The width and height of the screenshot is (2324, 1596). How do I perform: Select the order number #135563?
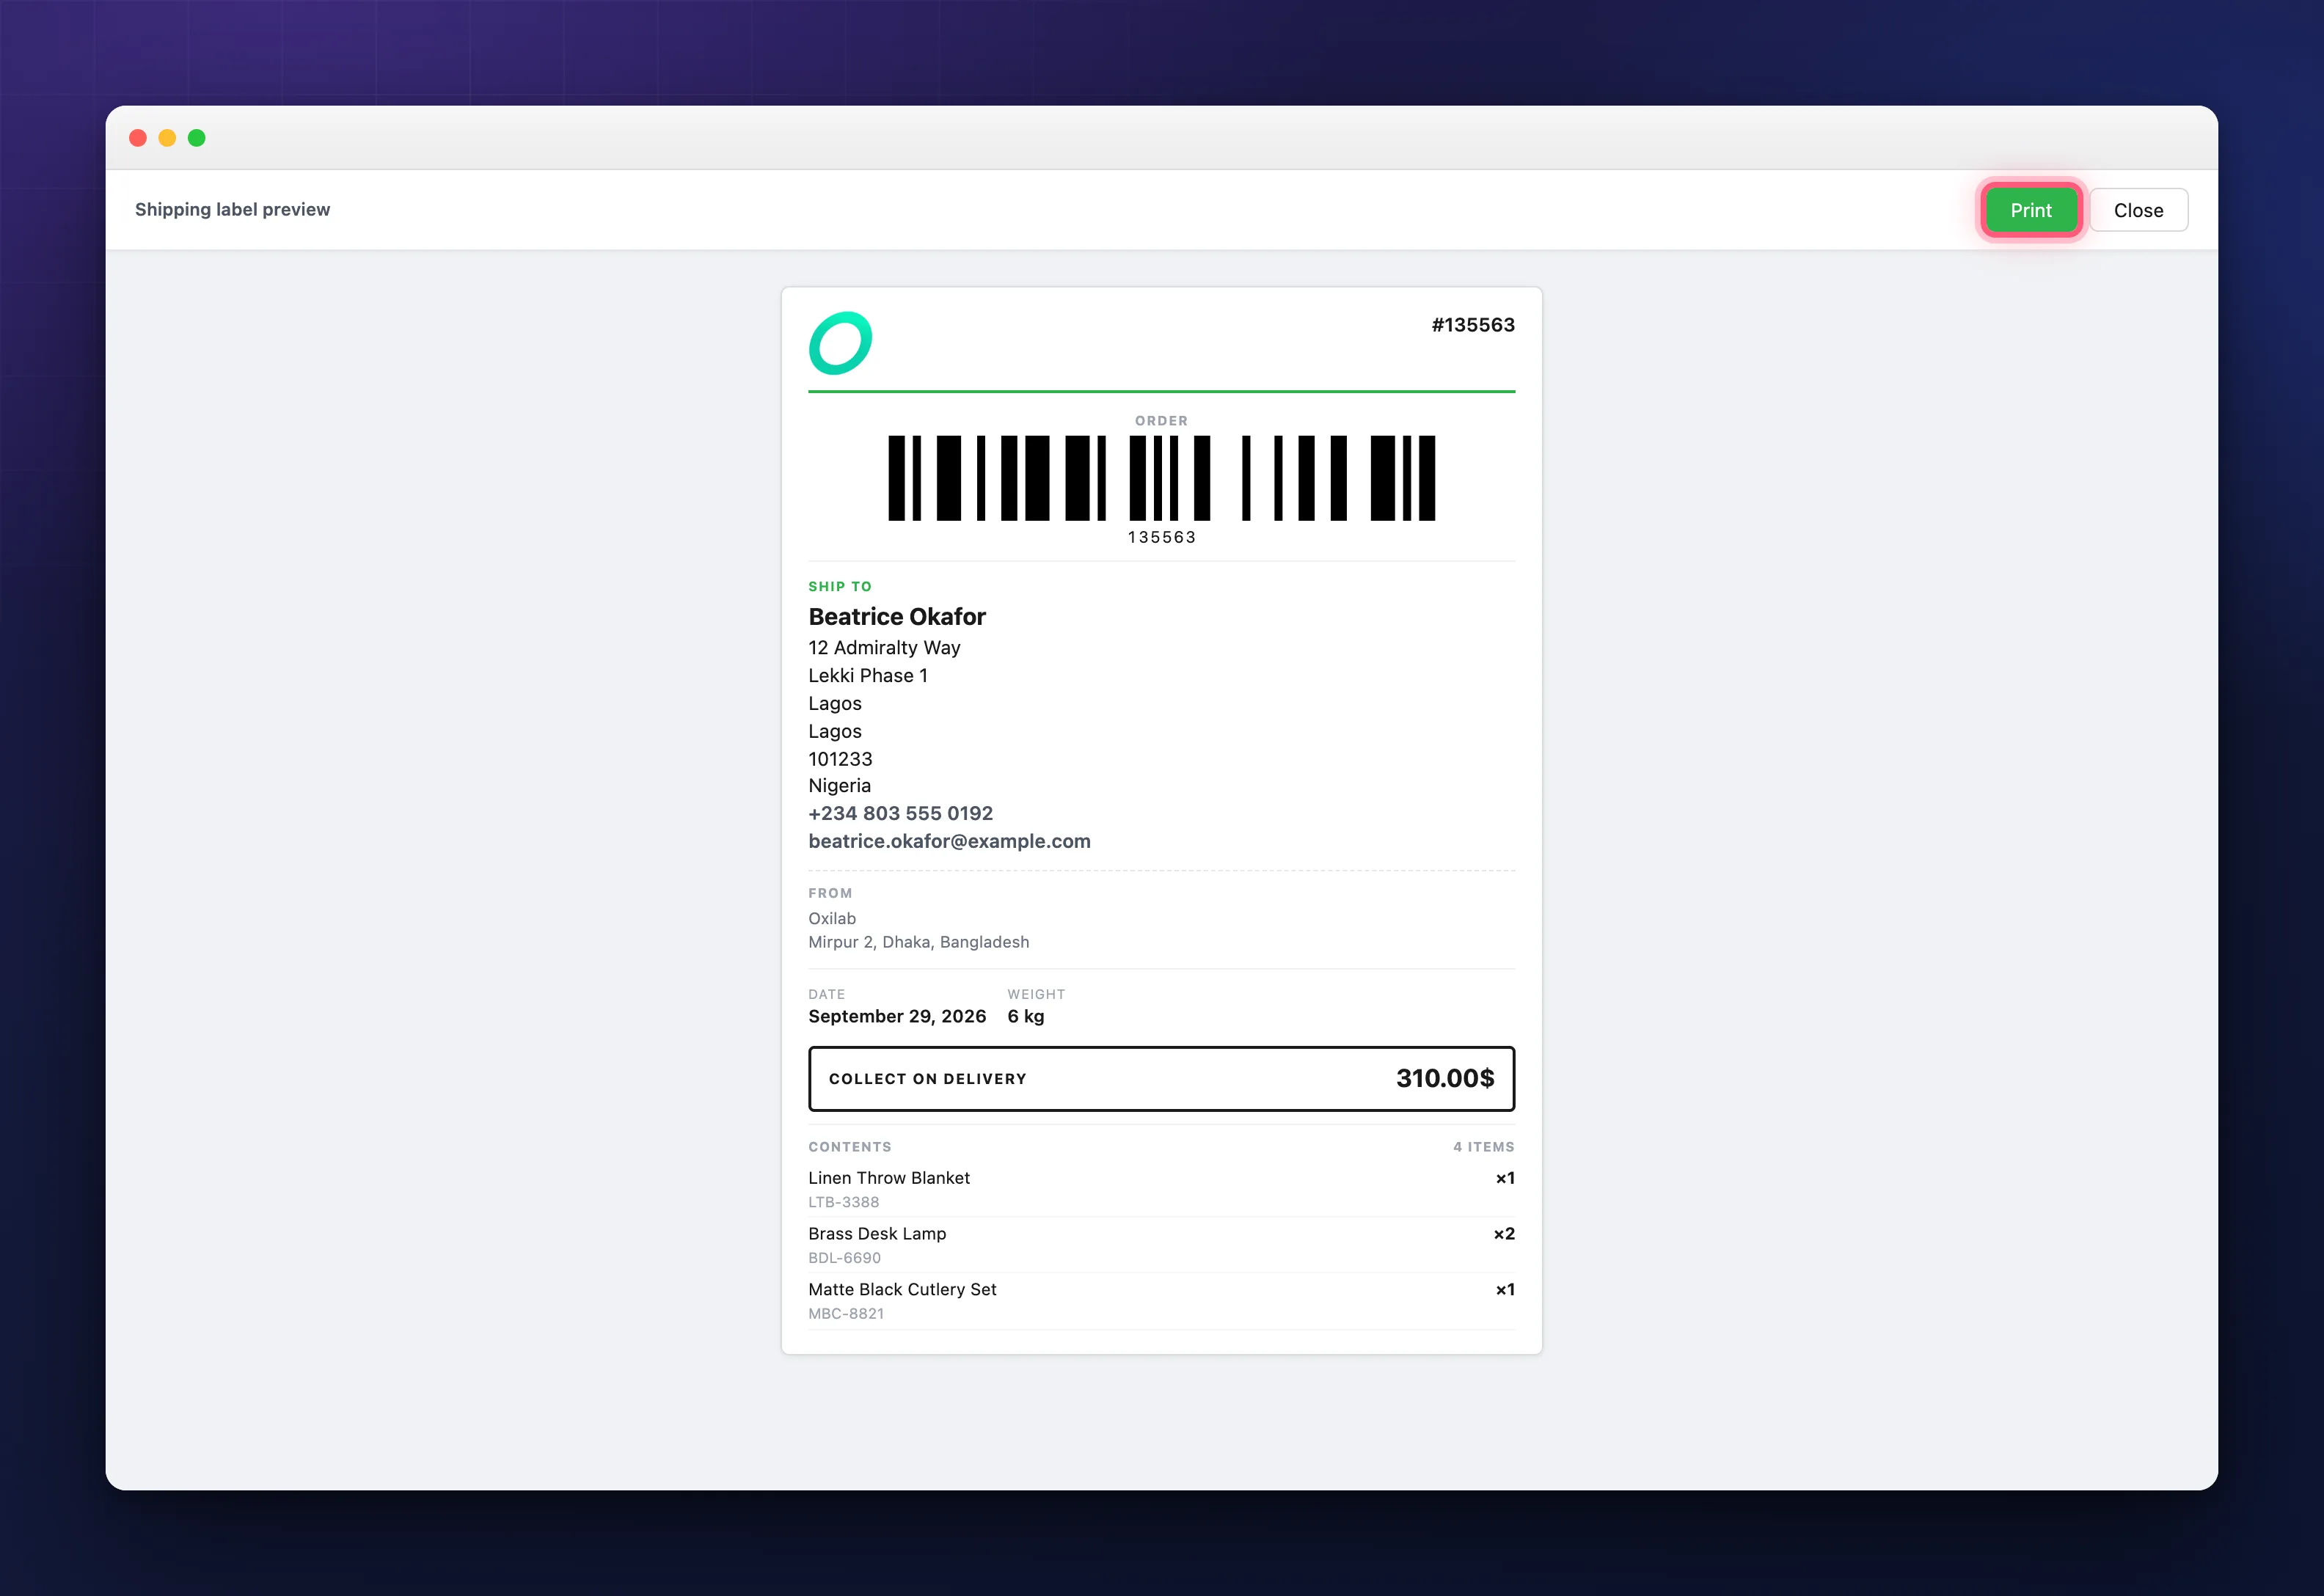[x=1473, y=325]
